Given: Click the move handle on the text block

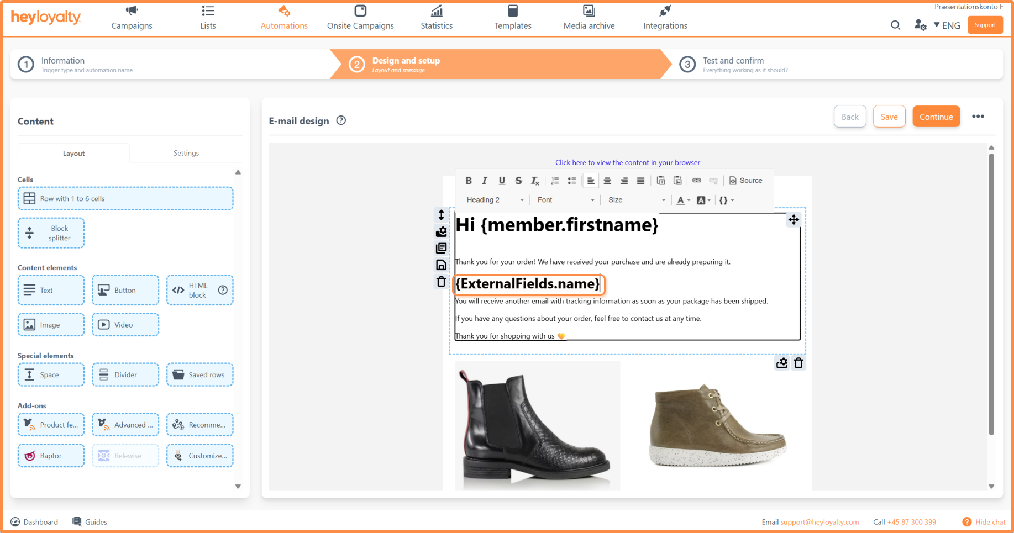Looking at the screenshot, I should (x=794, y=220).
